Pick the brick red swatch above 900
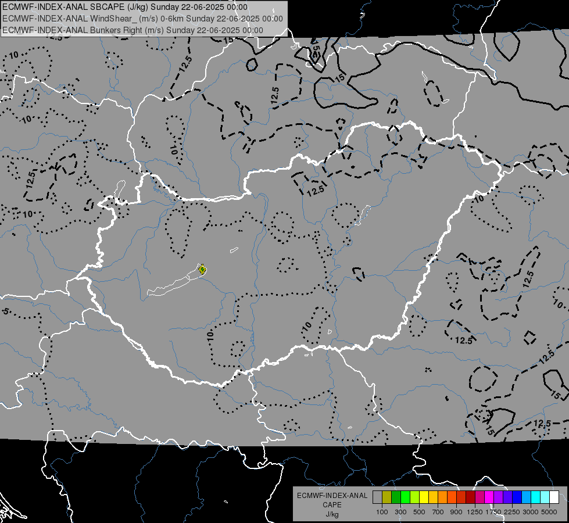 [461, 497]
